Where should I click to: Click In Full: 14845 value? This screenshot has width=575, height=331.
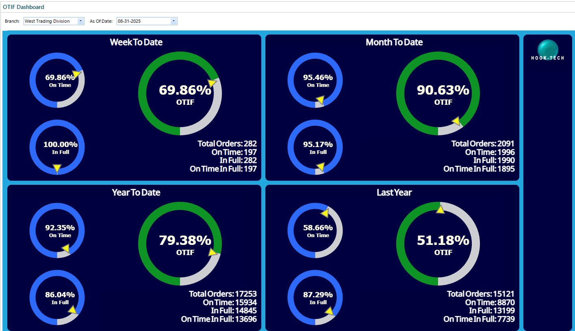click(234, 311)
